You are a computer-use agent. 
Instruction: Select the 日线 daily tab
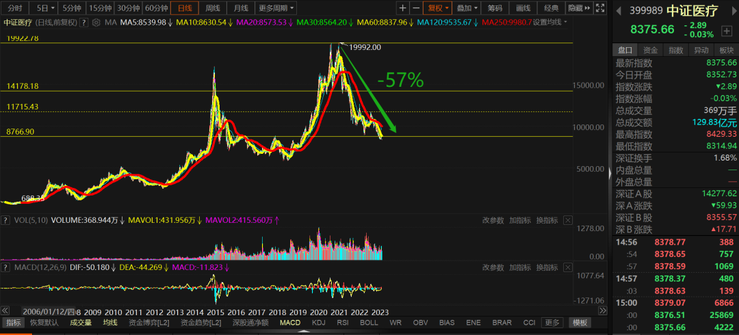[x=184, y=8]
